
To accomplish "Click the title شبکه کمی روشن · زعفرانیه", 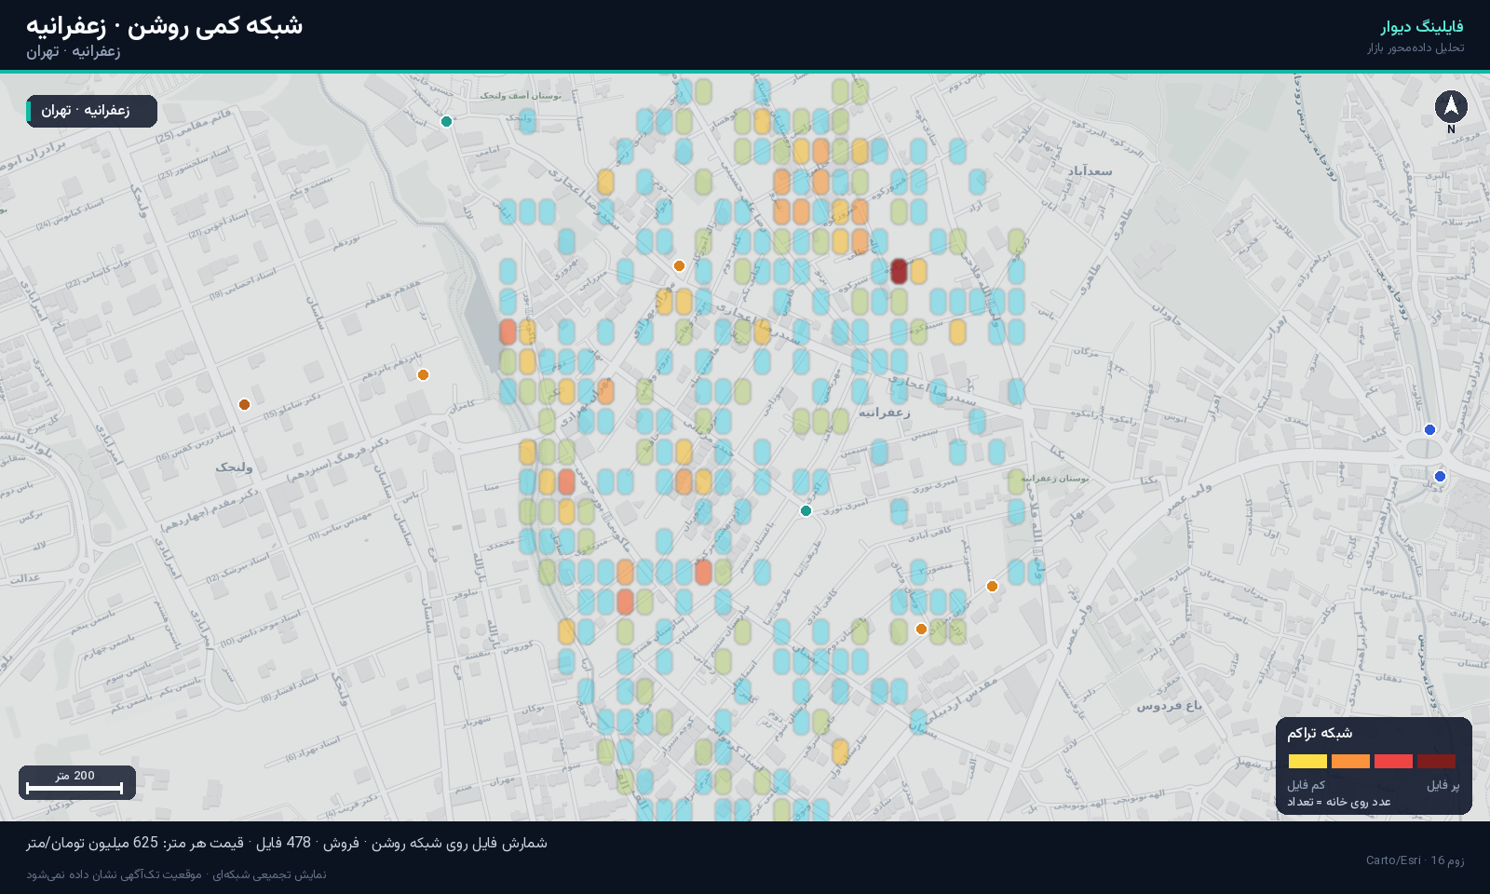I will coord(164,25).
